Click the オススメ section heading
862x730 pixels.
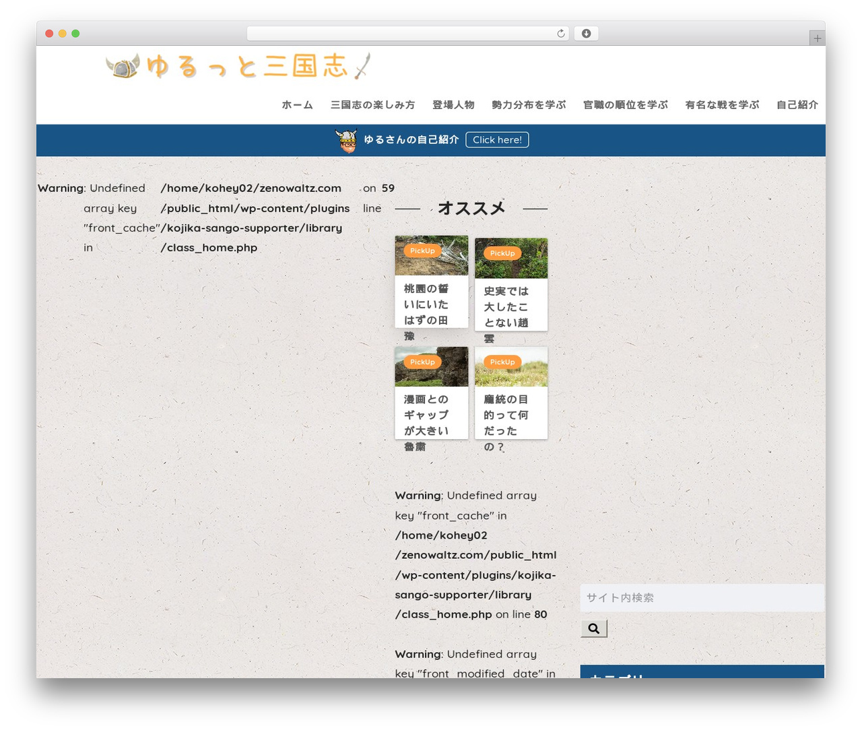tap(471, 209)
